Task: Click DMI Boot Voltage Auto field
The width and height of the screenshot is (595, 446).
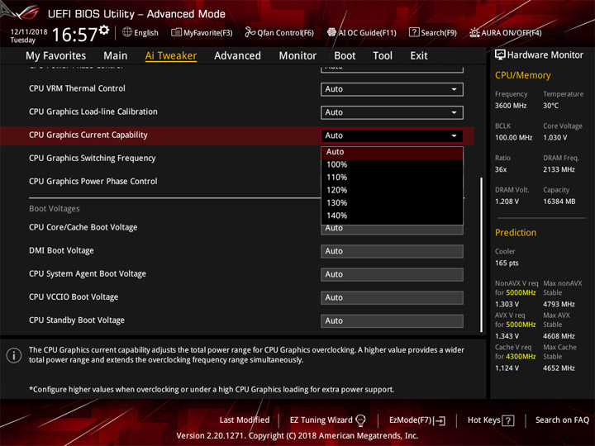Action: point(392,251)
